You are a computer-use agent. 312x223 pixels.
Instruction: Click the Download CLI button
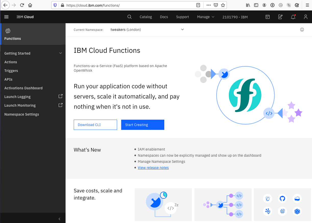pyautogui.click(x=95, y=125)
